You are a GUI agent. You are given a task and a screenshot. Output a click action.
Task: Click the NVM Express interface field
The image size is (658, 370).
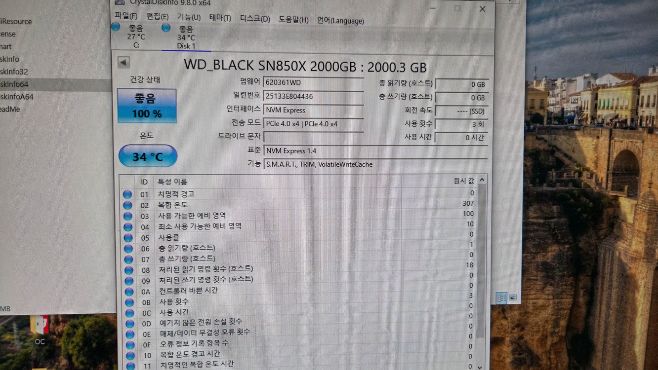tap(314, 110)
